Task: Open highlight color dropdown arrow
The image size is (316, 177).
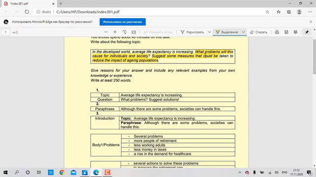Action: (243, 32)
